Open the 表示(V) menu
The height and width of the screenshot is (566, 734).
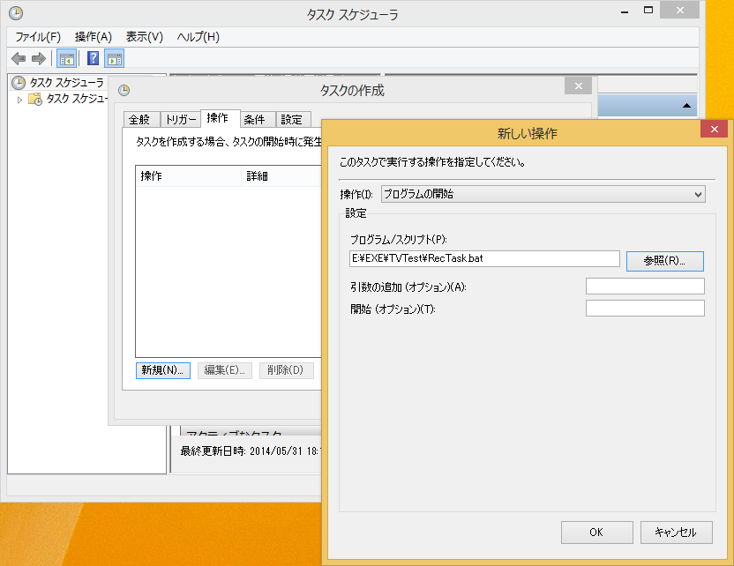[144, 37]
